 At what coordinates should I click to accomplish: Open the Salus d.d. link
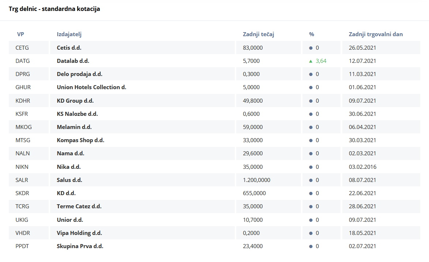tap(69, 180)
